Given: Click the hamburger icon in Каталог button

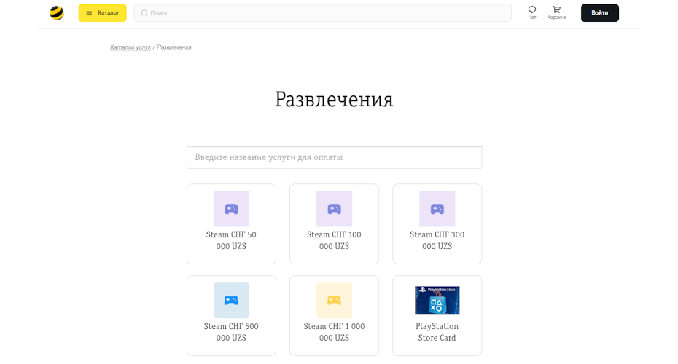Looking at the screenshot, I should tap(89, 13).
